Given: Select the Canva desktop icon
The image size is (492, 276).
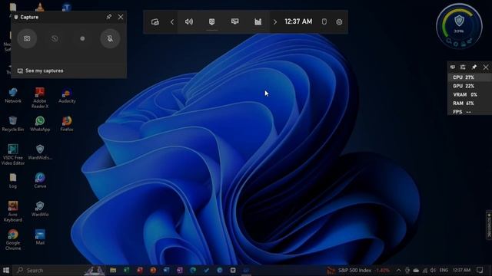Looking at the screenshot, I should 40,181.
